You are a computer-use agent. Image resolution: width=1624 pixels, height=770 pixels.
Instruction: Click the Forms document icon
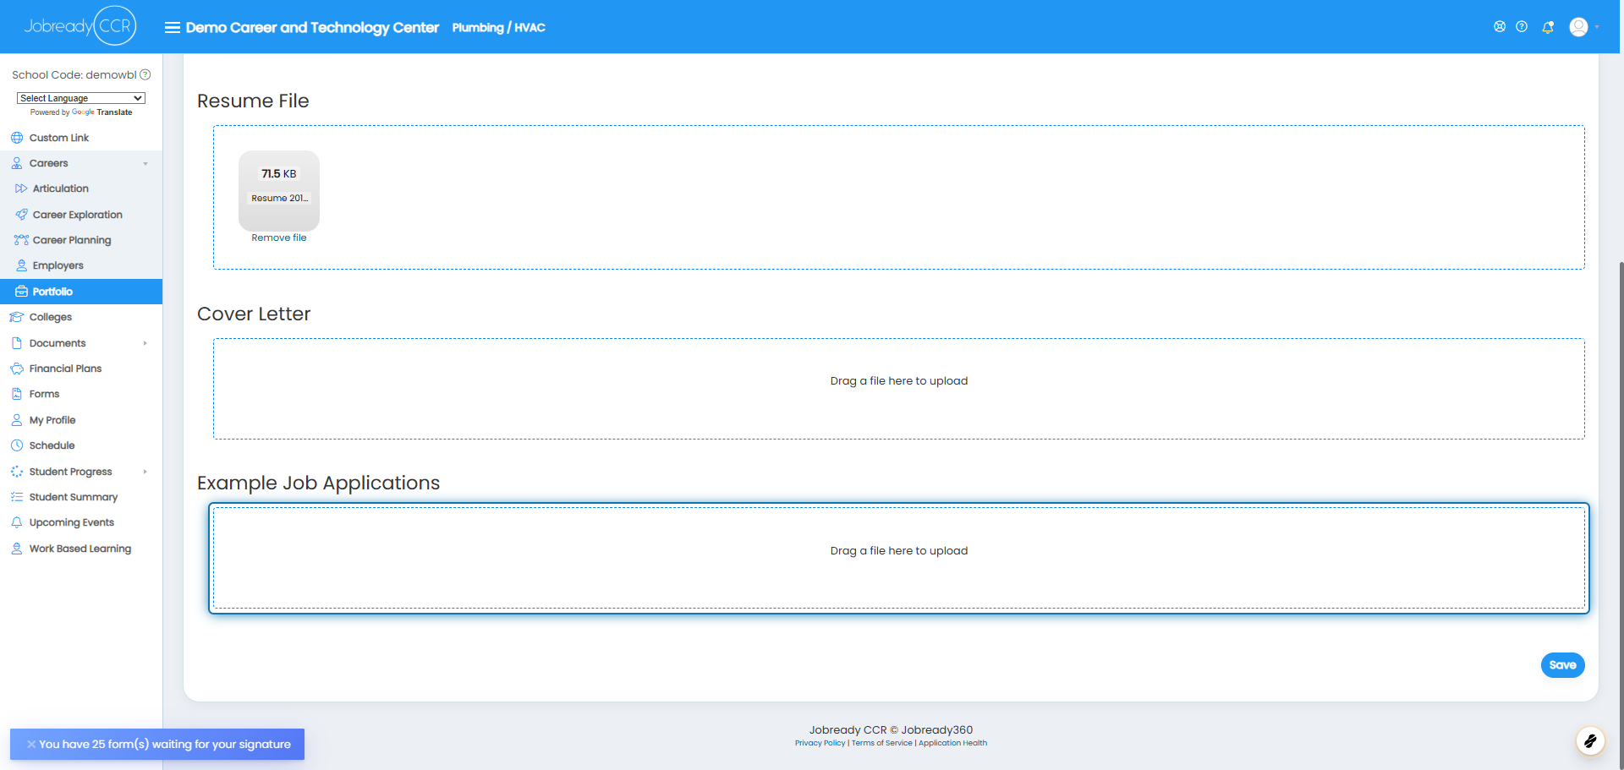coord(17,394)
